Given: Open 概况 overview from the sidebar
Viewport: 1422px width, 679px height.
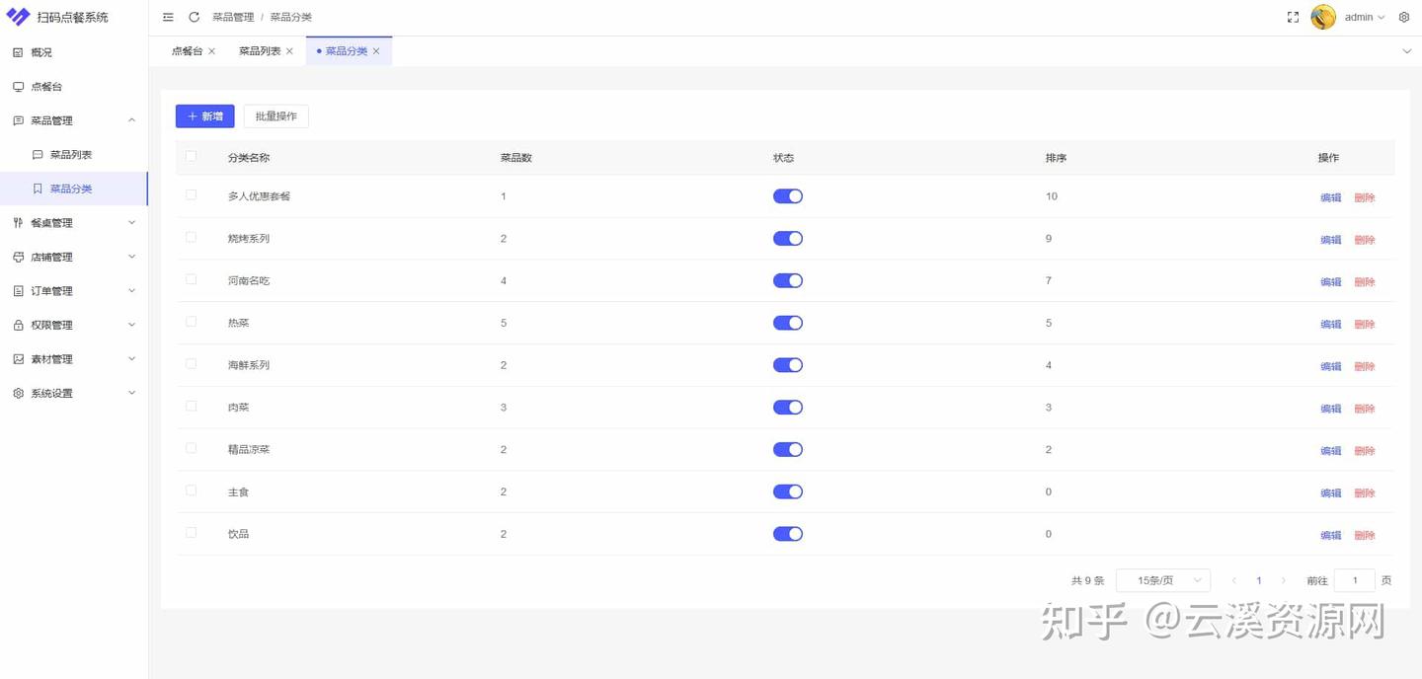Looking at the screenshot, I should tap(41, 52).
